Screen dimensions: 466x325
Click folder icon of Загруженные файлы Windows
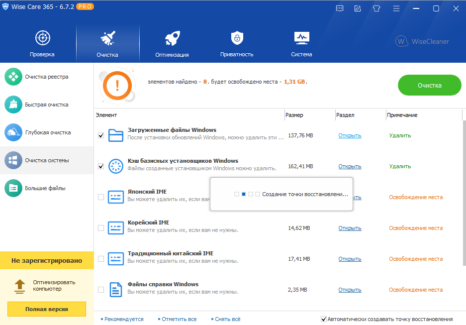coord(115,135)
